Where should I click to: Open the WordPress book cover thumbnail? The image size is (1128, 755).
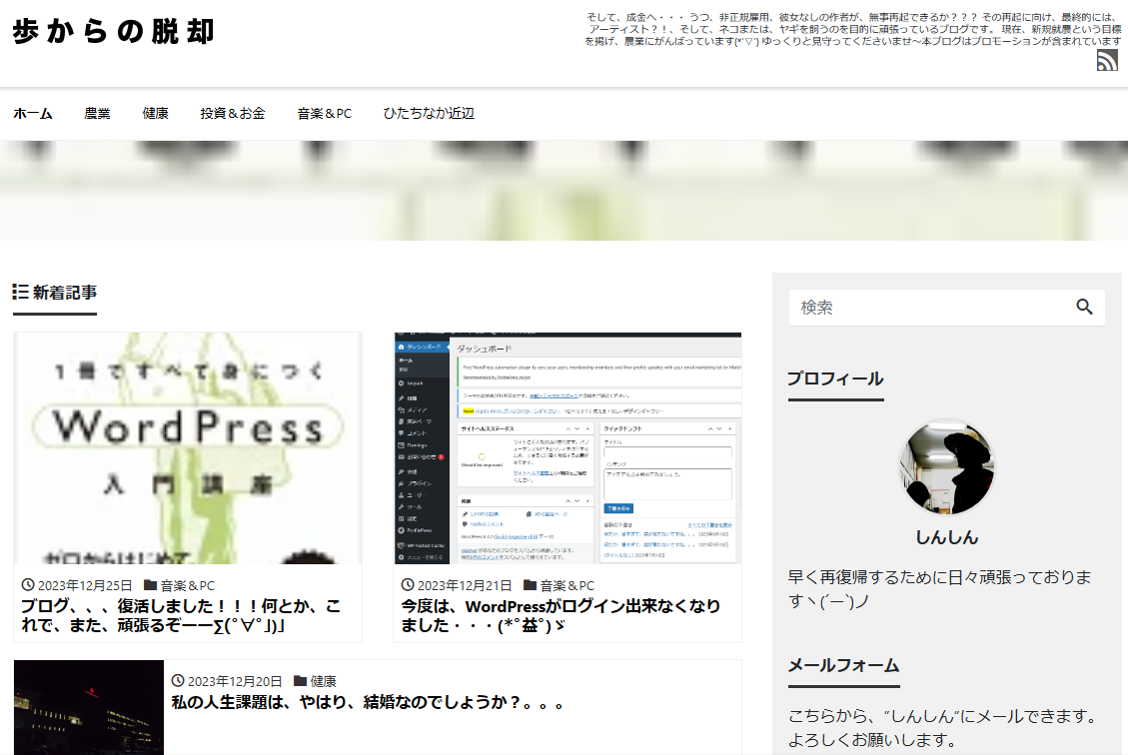click(x=188, y=448)
